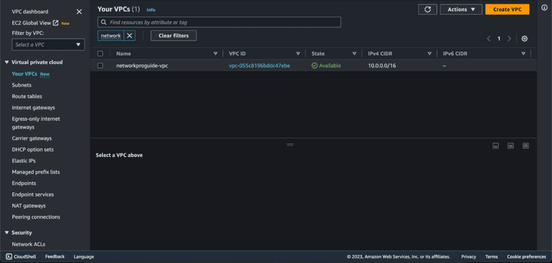Click VPC dashboard link

pos(30,12)
